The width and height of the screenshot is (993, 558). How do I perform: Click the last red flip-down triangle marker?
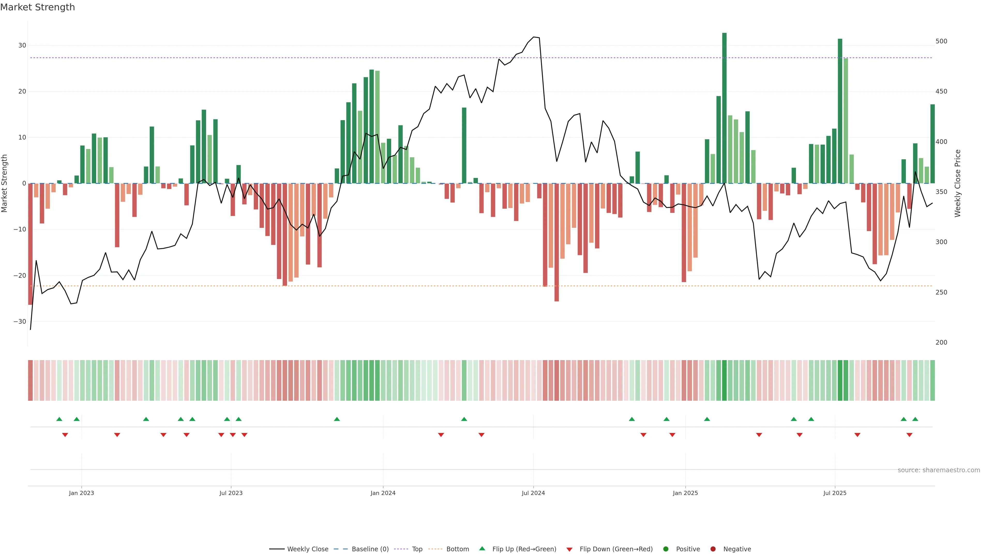pyautogui.click(x=909, y=435)
